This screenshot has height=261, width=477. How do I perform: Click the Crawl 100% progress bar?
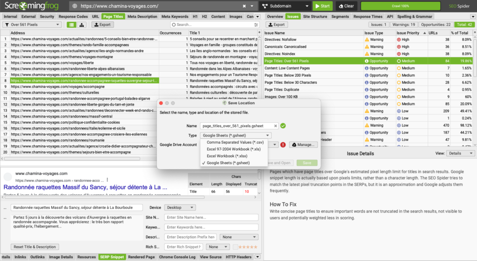click(400, 6)
